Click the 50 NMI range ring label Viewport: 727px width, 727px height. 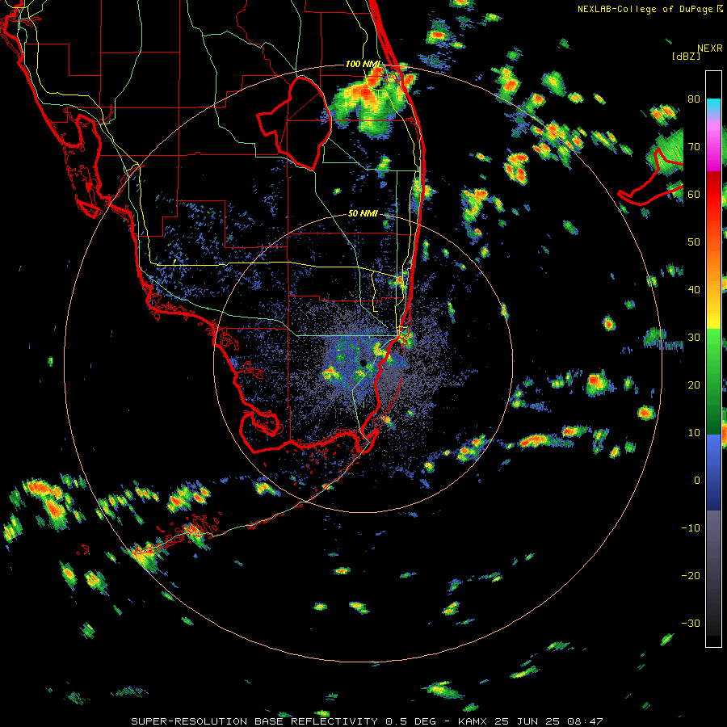tap(363, 214)
